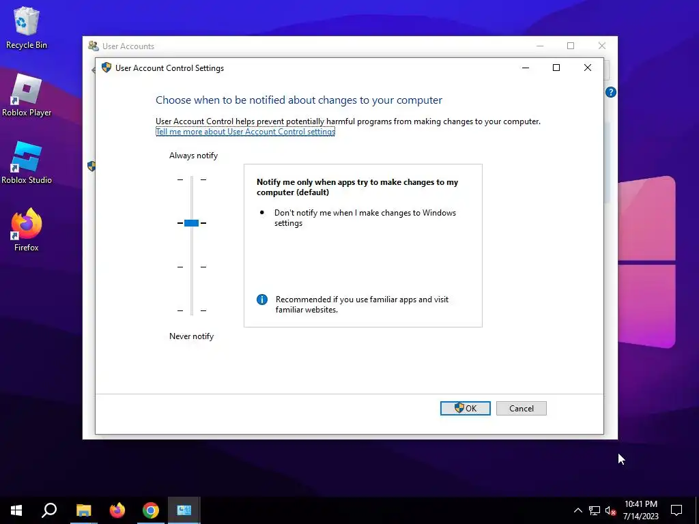The height and width of the screenshot is (524, 699).
Task: Click the 'Always notify' label
Action: (x=193, y=156)
